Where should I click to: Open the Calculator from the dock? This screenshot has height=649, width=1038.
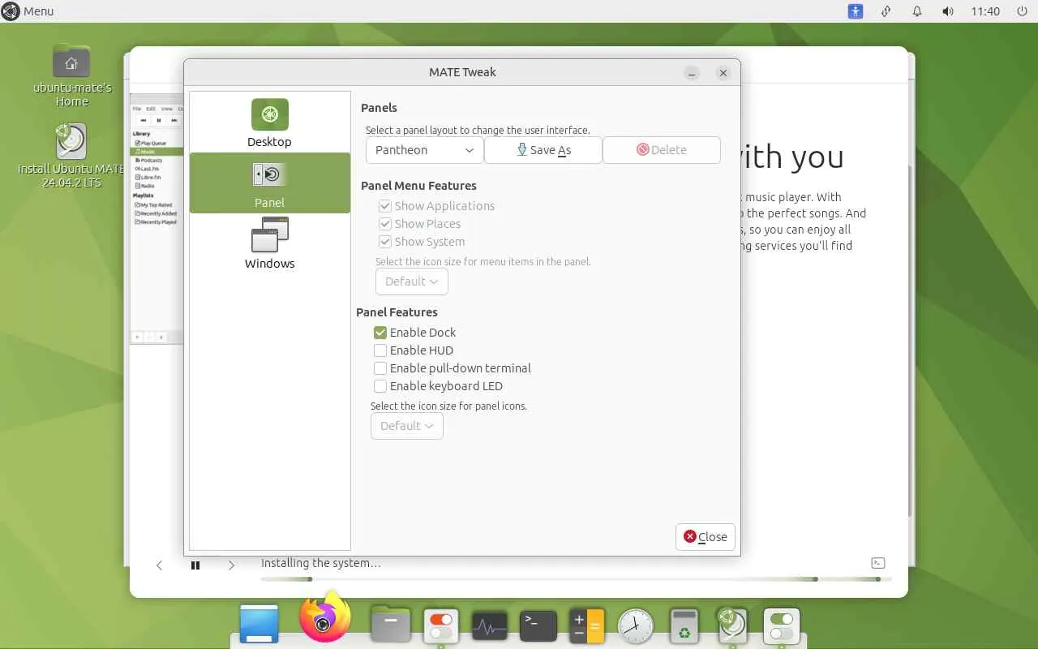587,626
